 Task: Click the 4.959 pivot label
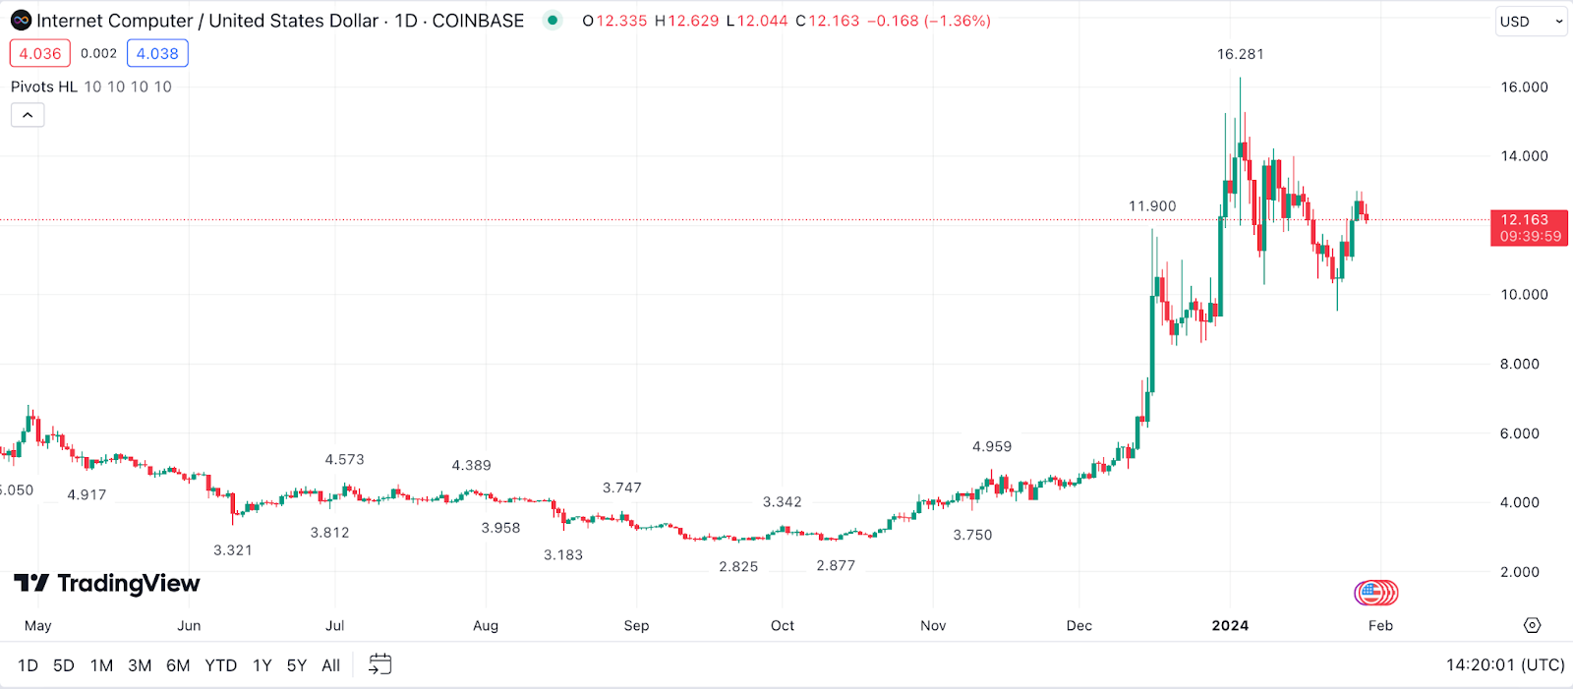[x=992, y=446]
